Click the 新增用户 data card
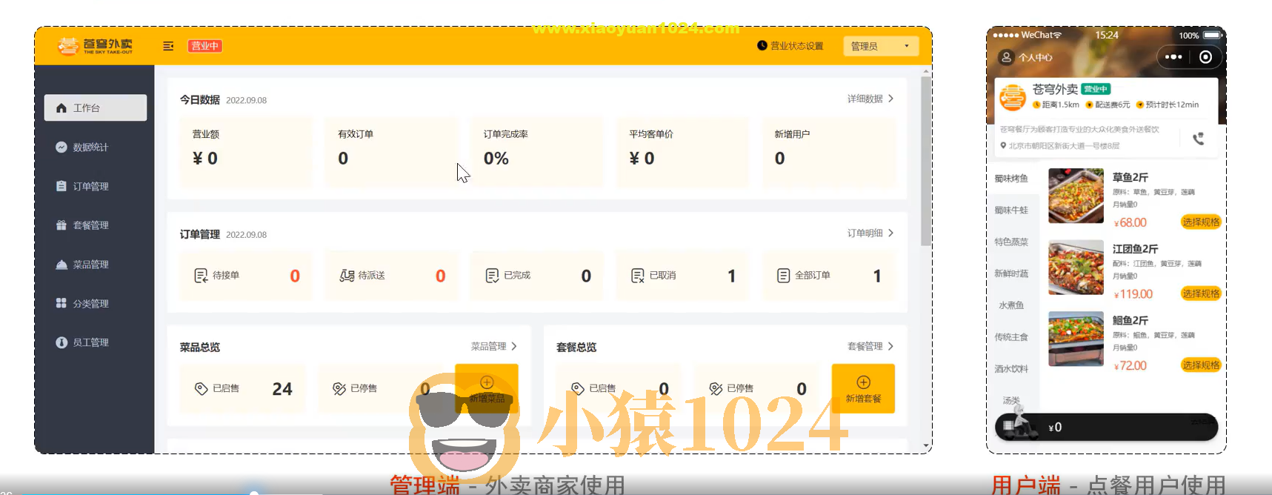The width and height of the screenshot is (1272, 495). [828, 151]
